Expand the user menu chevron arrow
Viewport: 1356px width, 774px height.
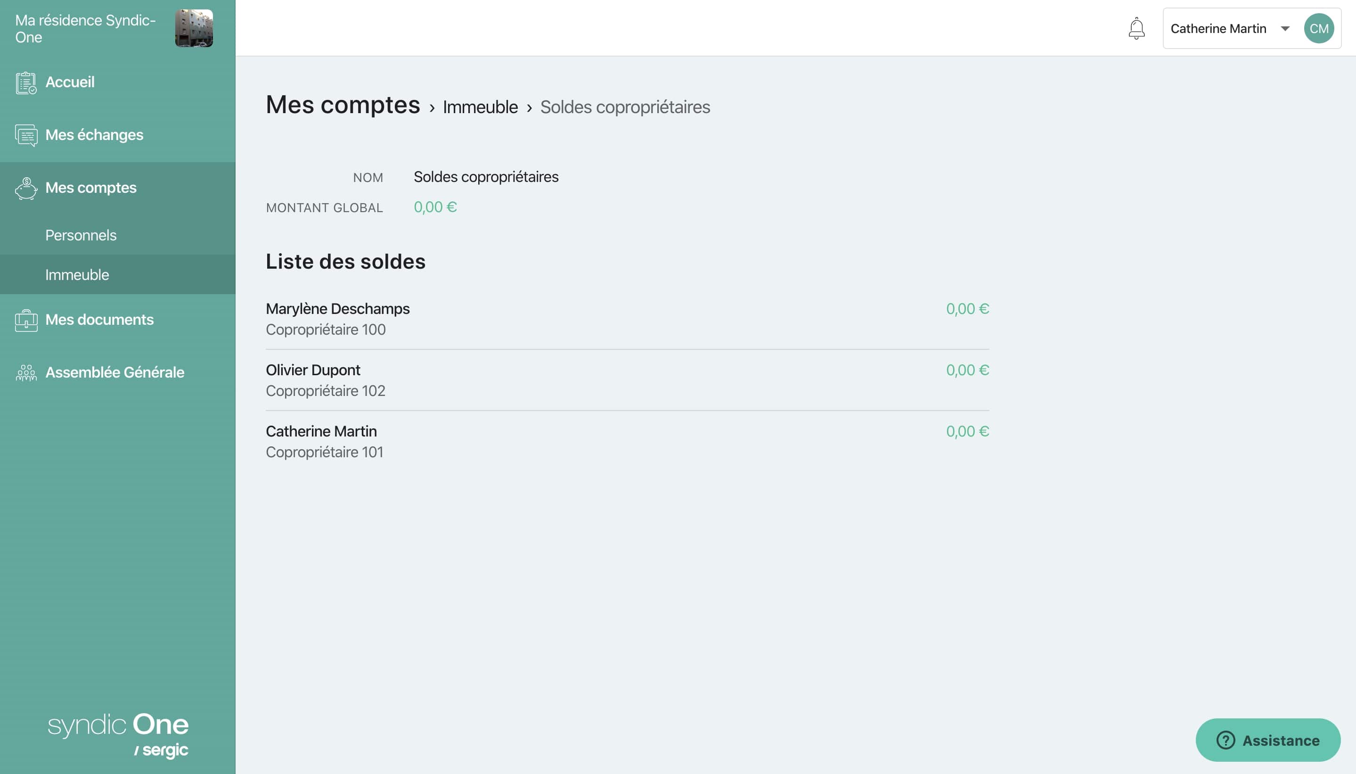click(x=1284, y=29)
